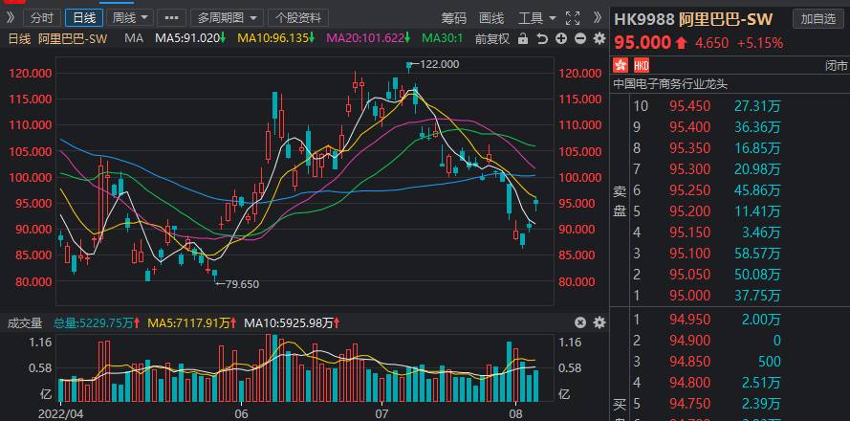Click the +5.15% change percentage

click(x=759, y=43)
